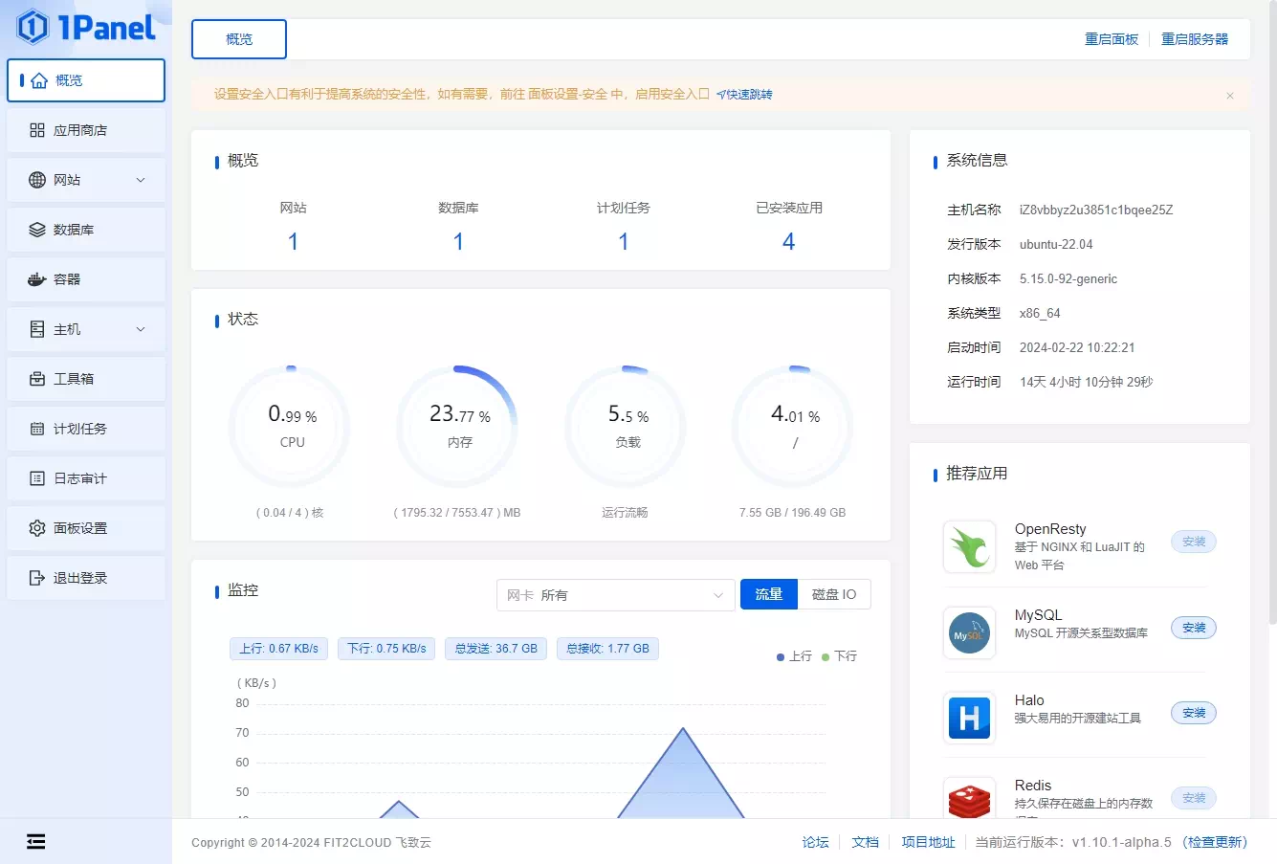The image size is (1277, 864).
Task: Toggle the 下行 legend series
Action: pyautogui.click(x=839, y=656)
